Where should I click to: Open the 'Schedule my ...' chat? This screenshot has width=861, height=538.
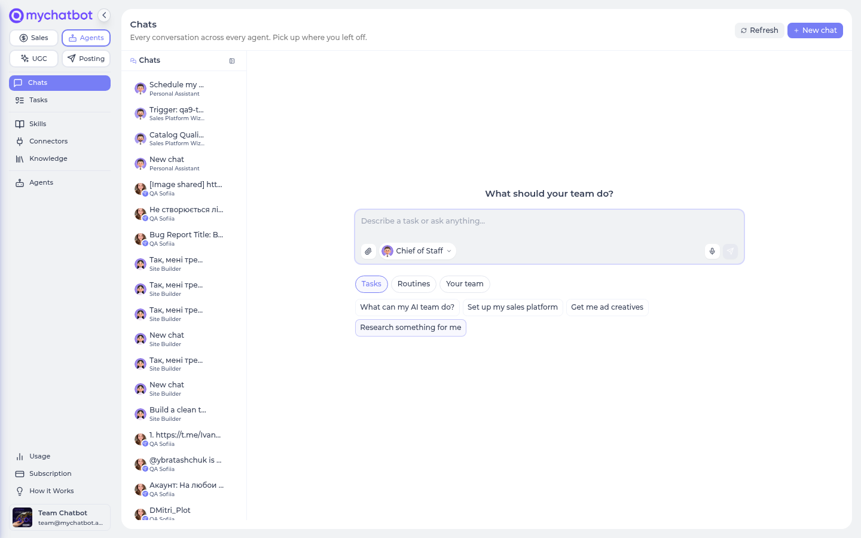184,88
